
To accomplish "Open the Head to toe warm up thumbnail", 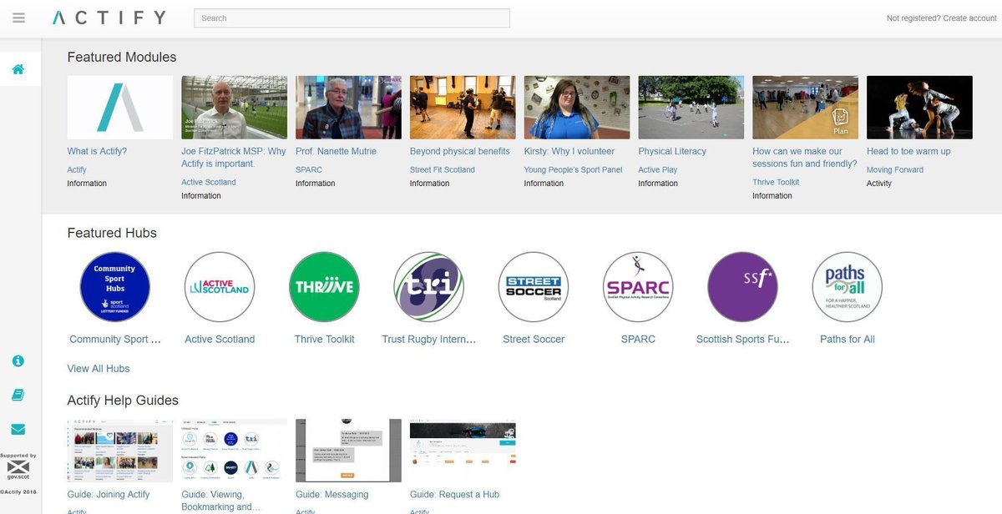I will click(x=919, y=108).
